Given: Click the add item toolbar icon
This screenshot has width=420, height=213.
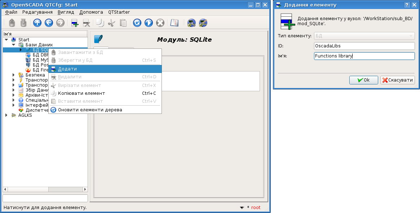Looking at the screenshot, I should 75,23.
